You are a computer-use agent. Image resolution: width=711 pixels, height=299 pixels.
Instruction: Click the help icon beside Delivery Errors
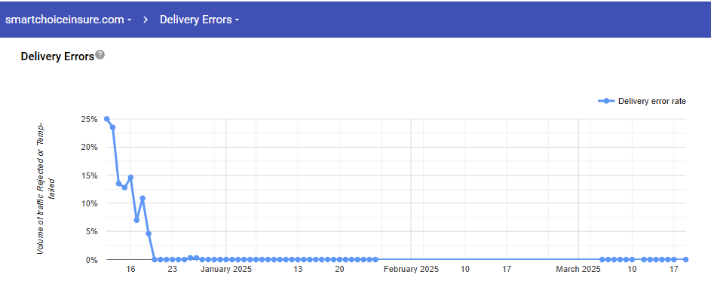coord(100,55)
